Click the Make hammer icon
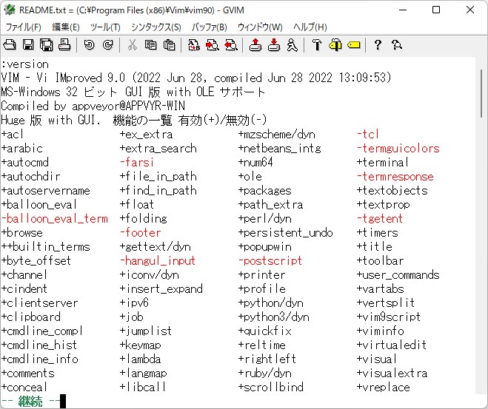Image resolution: width=488 pixels, height=409 pixels. pos(317,45)
